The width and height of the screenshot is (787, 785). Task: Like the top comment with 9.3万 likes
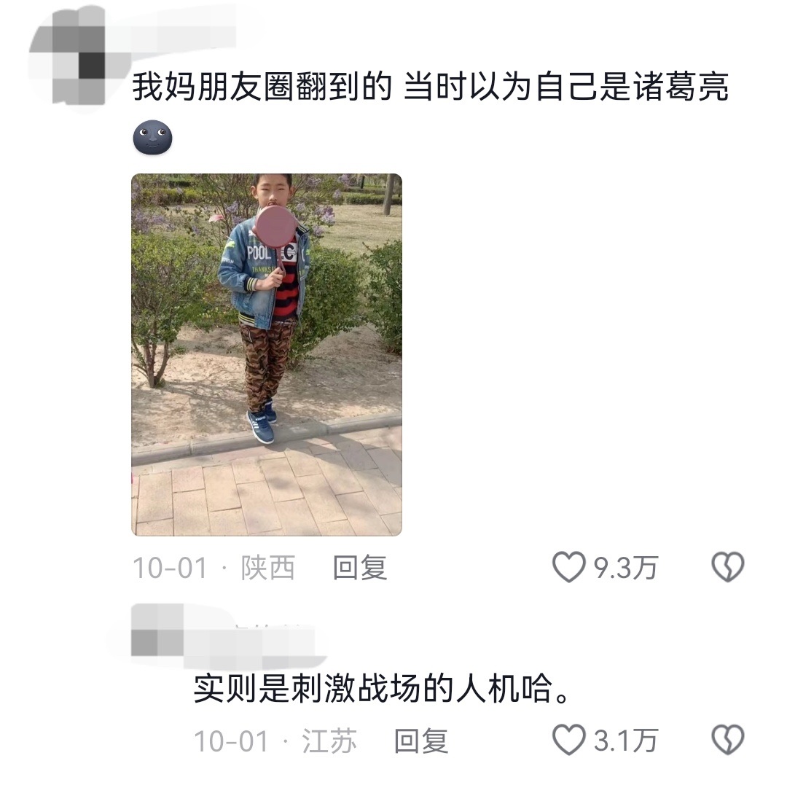tap(568, 566)
